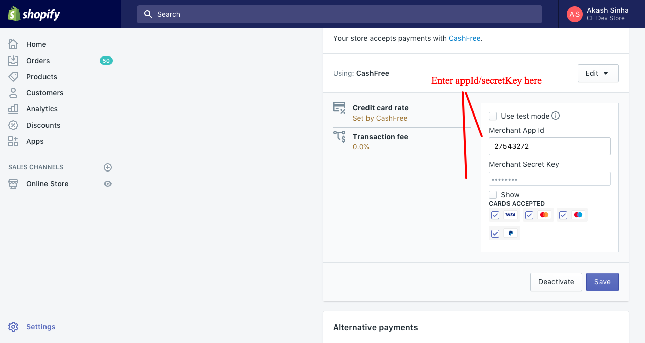This screenshot has height=343, width=645.
Task: Open Akash Sinha account menu
Action: pos(602,14)
